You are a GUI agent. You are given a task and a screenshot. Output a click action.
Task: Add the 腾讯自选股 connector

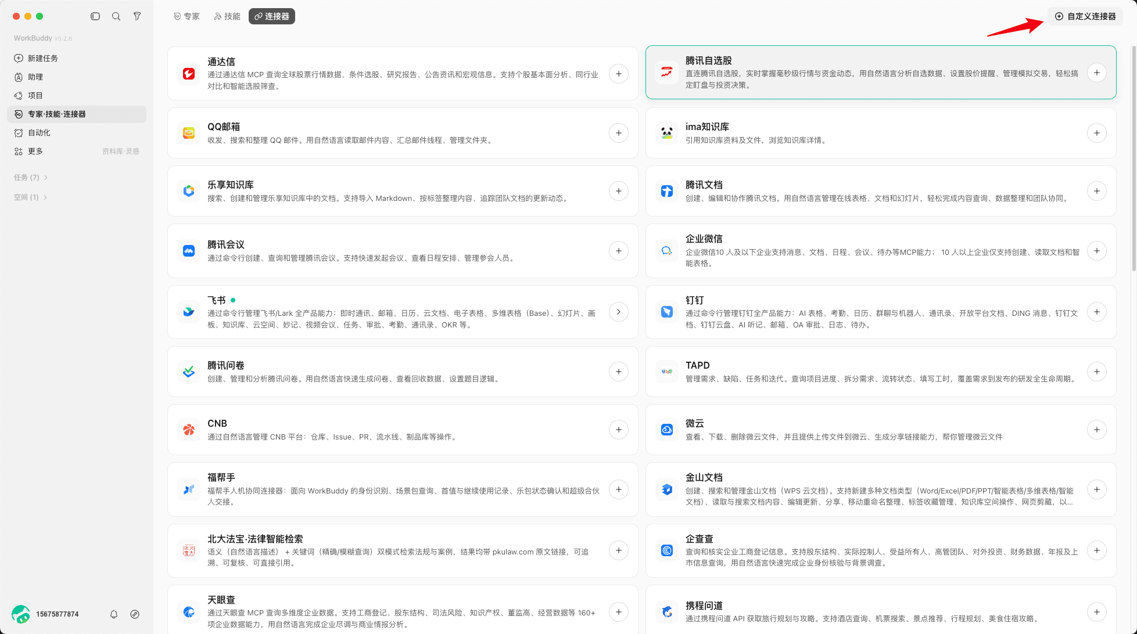click(x=1097, y=73)
